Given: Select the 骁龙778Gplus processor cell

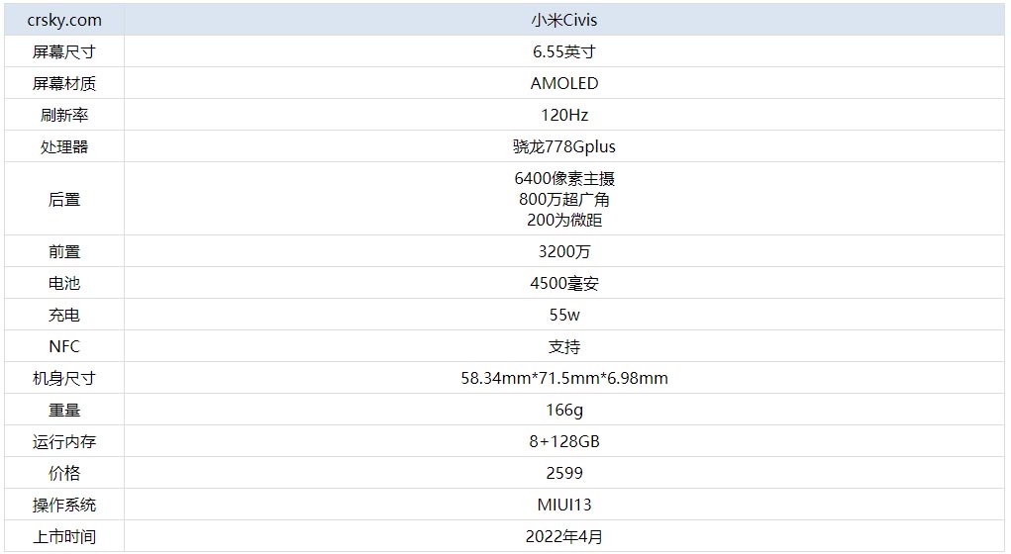Looking at the screenshot, I should point(564,146).
